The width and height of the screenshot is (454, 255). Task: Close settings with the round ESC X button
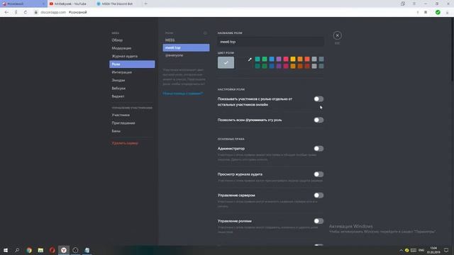coord(337,35)
